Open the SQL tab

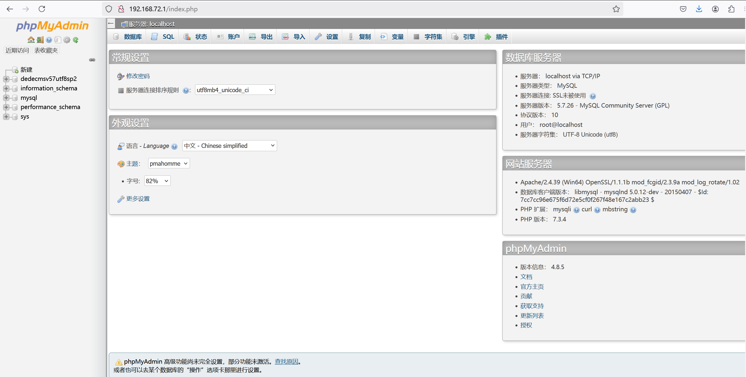pyautogui.click(x=163, y=37)
